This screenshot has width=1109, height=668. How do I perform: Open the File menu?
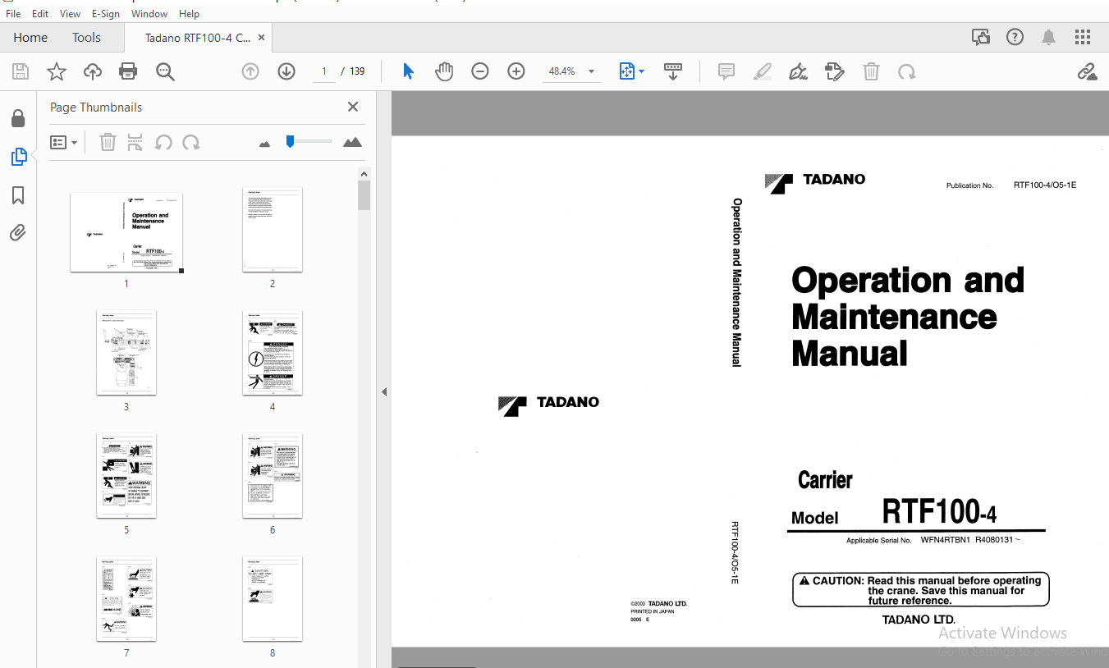coord(13,14)
